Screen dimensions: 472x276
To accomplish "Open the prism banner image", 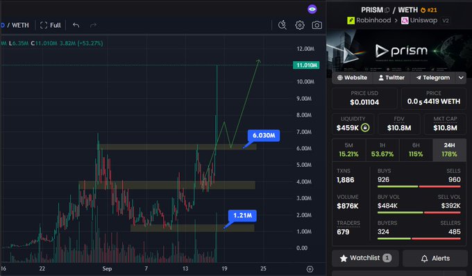I will pos(399,50).
